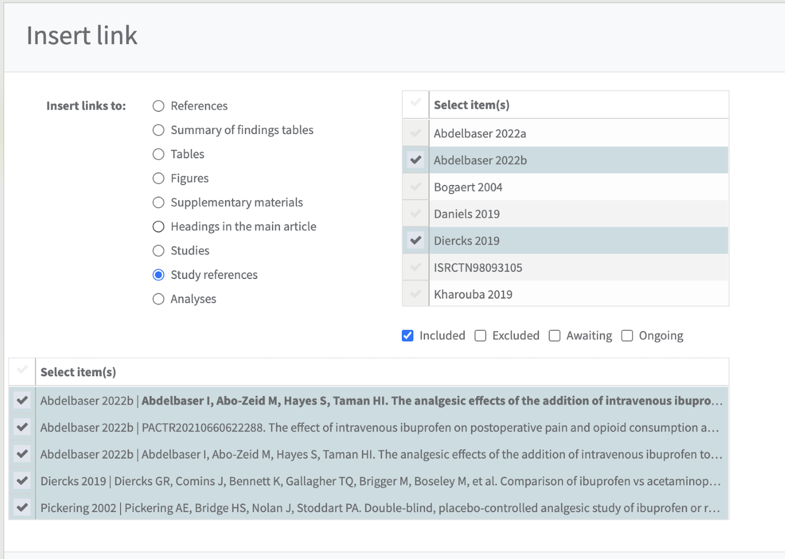Select the References radio button

tap(159, 106)
